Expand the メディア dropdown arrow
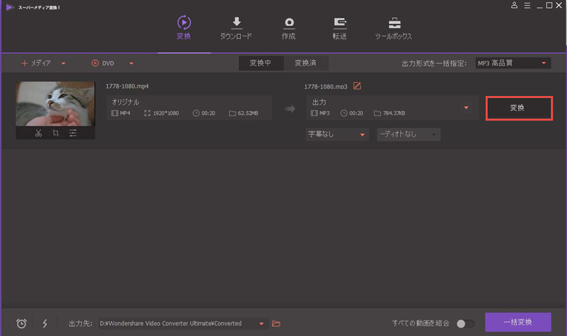The height and width of the screenshot is (336, 567). (x=63, y=63)
